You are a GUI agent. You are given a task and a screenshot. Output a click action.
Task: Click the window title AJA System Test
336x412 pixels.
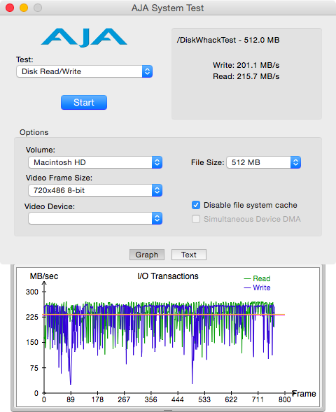pyautogui.click(x=167, y=8)
